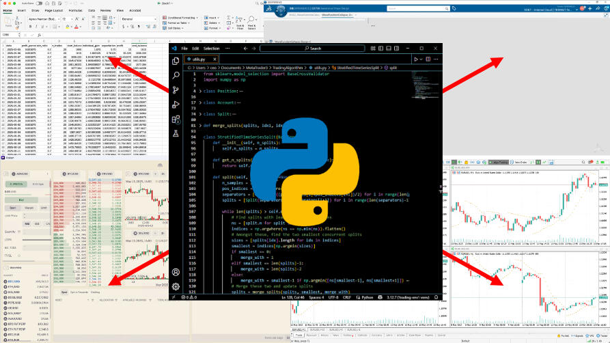Open Excel Find & Select

point(251,23)
